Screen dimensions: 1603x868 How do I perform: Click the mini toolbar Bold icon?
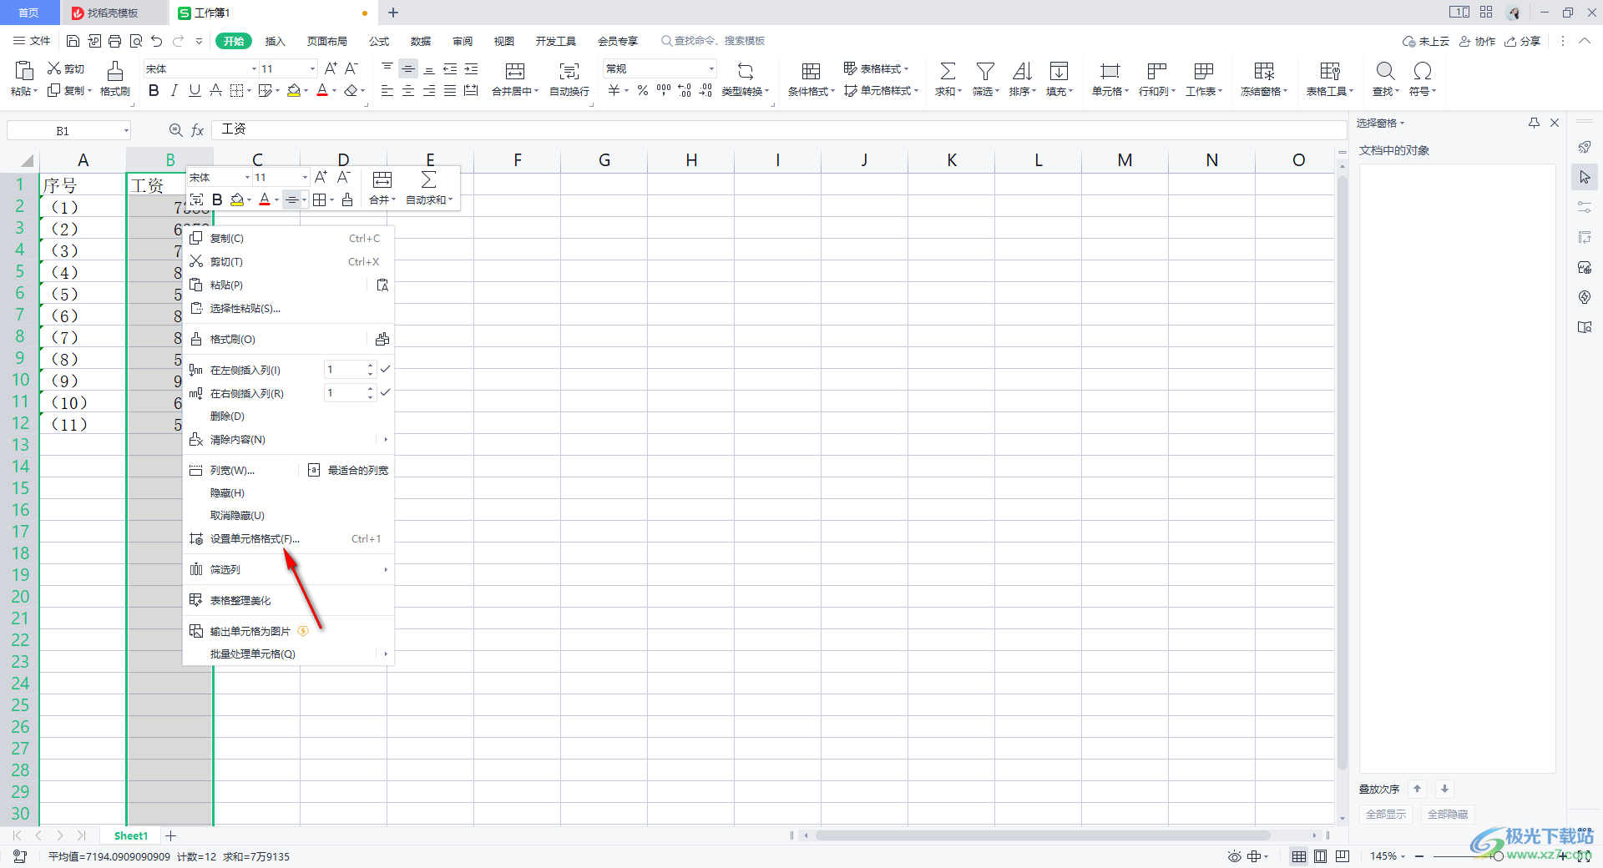pos(217,199)
